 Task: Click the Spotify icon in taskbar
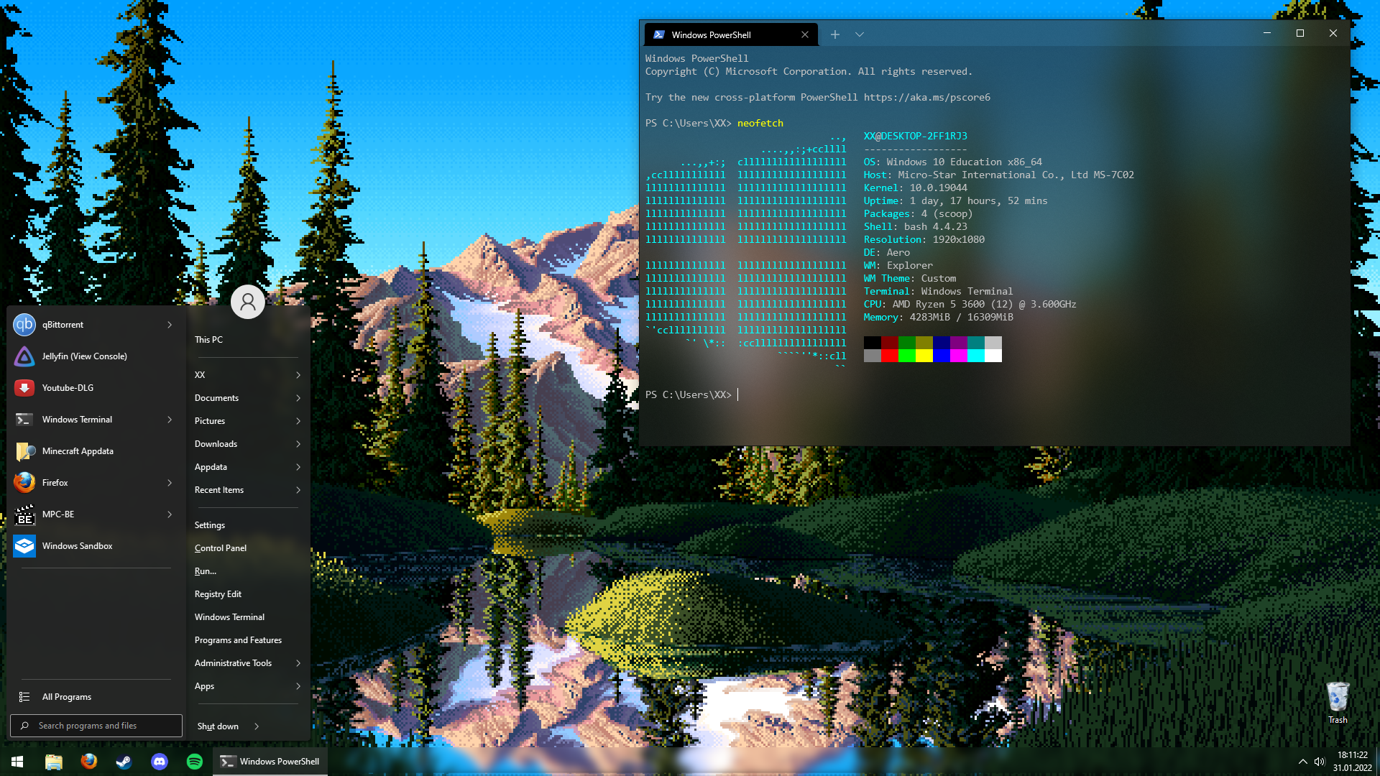[x=194, y=762]
